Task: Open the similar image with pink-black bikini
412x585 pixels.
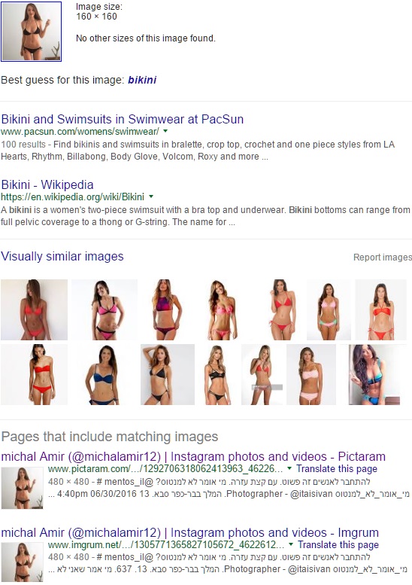Action: coord(105,309)
